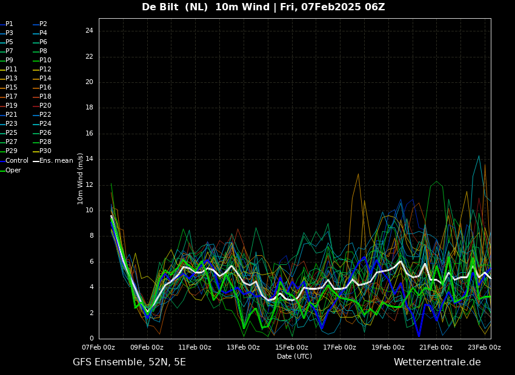Click the 19Feb 00z date tick label
515x375 pixels.
click(388, 347)
